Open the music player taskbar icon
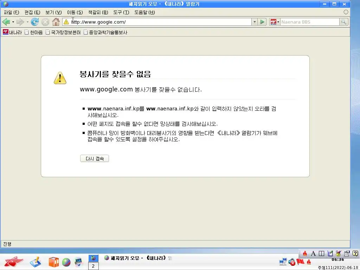This screenshot has width=360, height=270. click(x=78, y=262)
